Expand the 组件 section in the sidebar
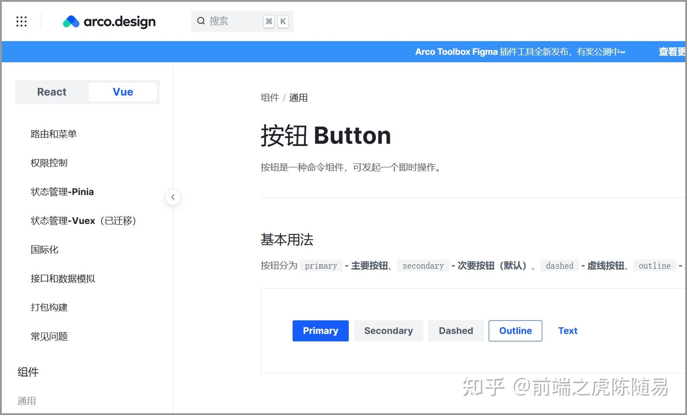687x415 pixels. (x=28, y=372)
